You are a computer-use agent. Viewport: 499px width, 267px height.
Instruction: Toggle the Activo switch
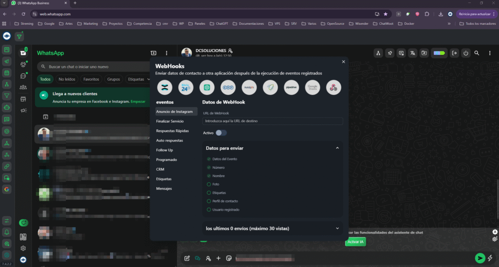pyautogui.click(x=221, y=133)
